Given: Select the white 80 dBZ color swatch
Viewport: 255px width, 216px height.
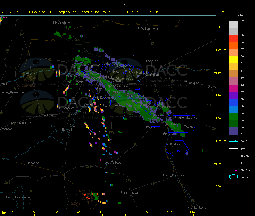Looking at the screenshot, I should click(233, 24).
